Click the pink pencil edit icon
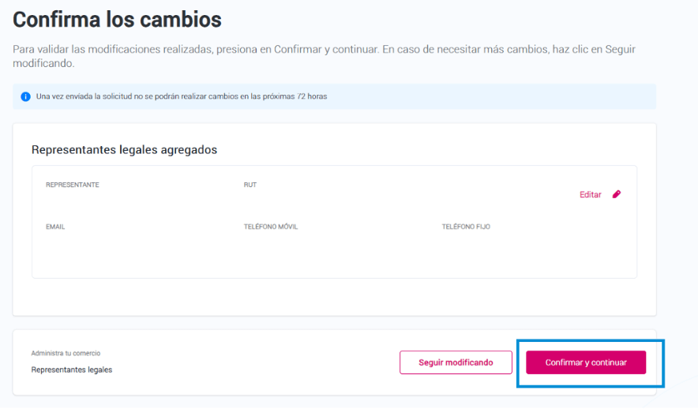This screenshot has height=409, width=698. click(x=617, y=194)
